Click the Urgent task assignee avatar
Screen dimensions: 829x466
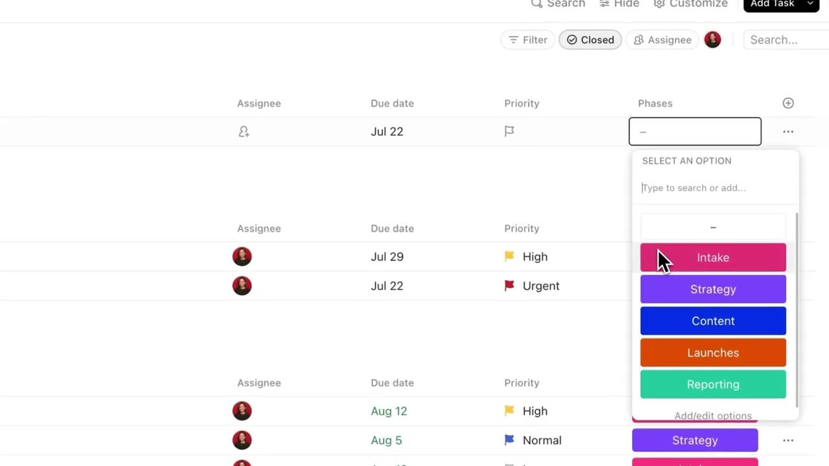point(242,285)
